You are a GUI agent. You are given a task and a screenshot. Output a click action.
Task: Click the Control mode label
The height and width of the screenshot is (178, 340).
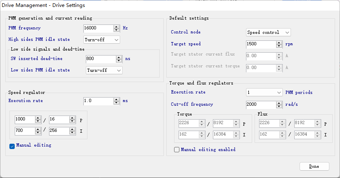[x=186, y=32]
